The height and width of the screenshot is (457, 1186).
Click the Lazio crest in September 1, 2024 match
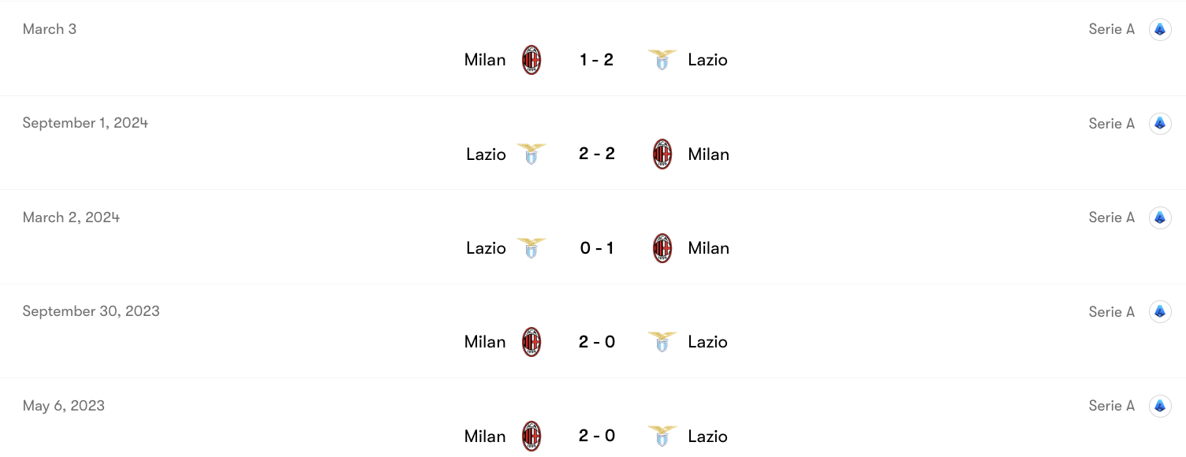[531, 154]
